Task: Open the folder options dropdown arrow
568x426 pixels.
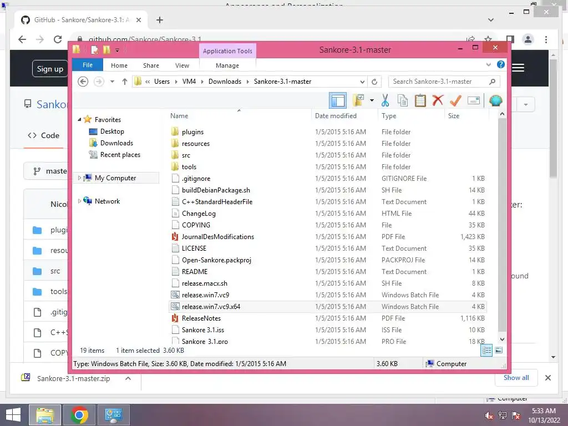Action: click(x=372, y=100)
